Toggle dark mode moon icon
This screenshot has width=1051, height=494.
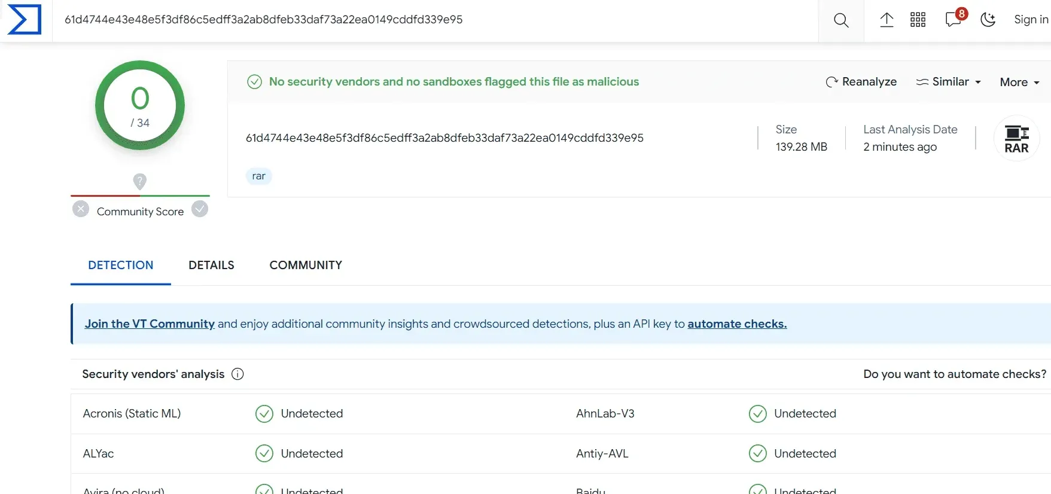coord(988,20)
